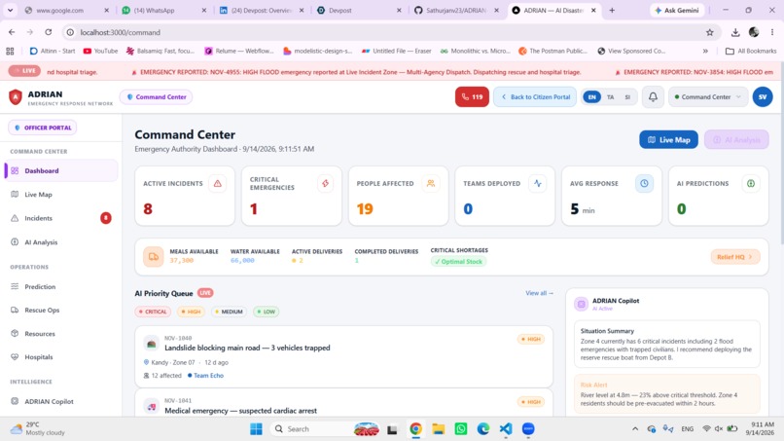Click the landslide incident icon
This screenshot has width=784, height=441.
(151, 344)
